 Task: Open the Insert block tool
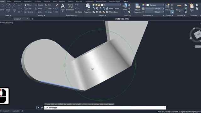[x=125, y=7]
